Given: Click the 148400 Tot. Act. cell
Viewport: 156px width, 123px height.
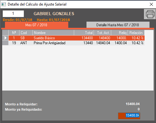Looking at the screenshot, I should [x=103, y=38].
